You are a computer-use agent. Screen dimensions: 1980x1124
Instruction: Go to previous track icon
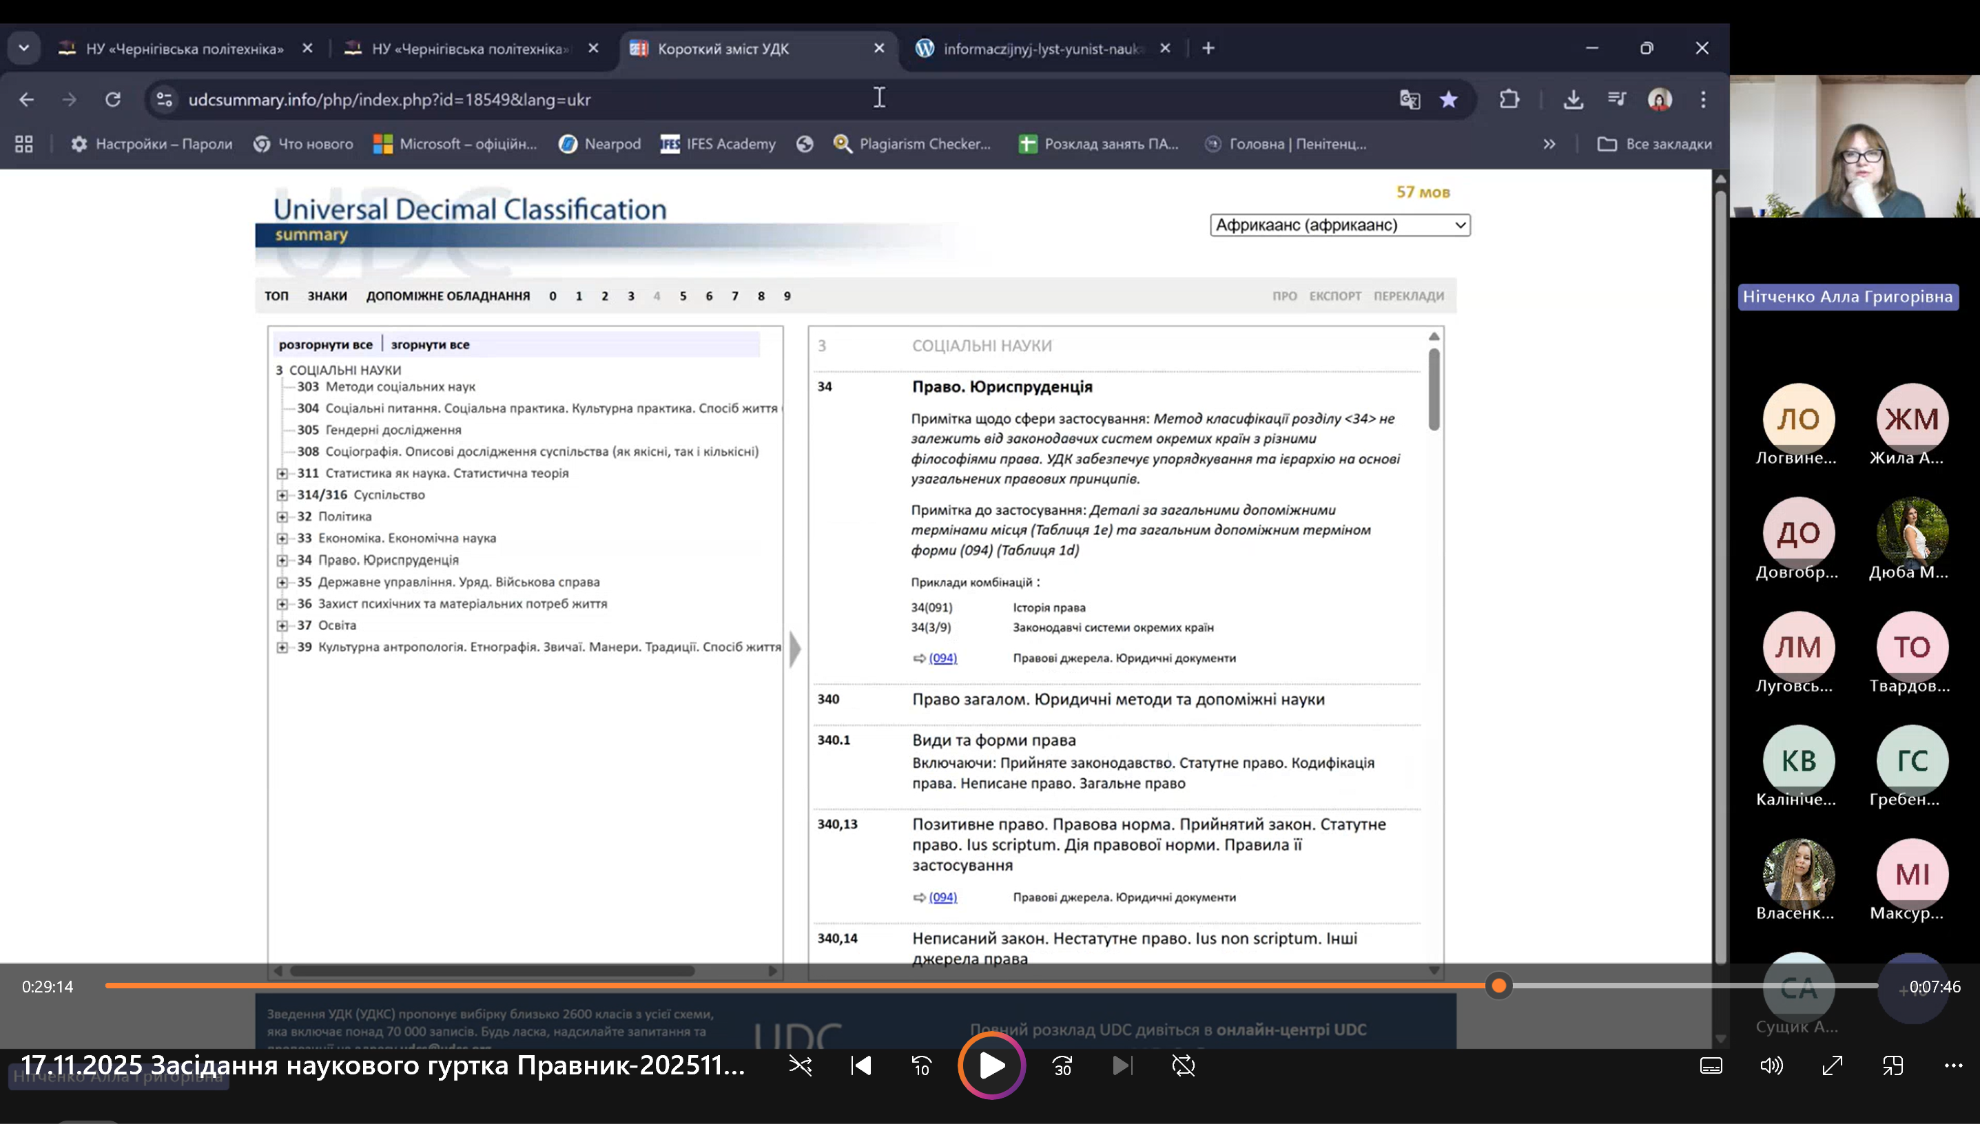click(861, 1066)
